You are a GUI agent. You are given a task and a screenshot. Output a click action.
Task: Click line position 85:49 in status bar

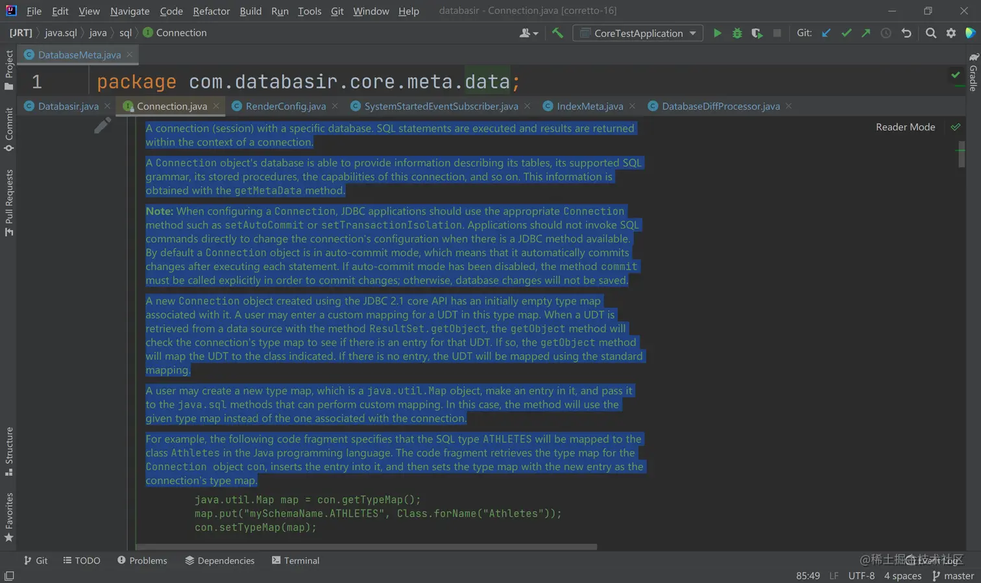coord(808,576)
